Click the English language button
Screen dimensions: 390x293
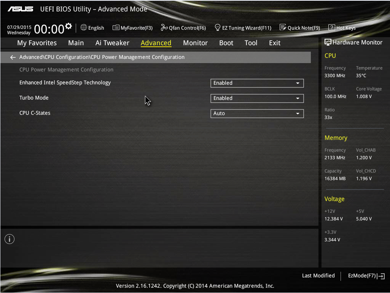pyautogui.click(x=92, y=28)
